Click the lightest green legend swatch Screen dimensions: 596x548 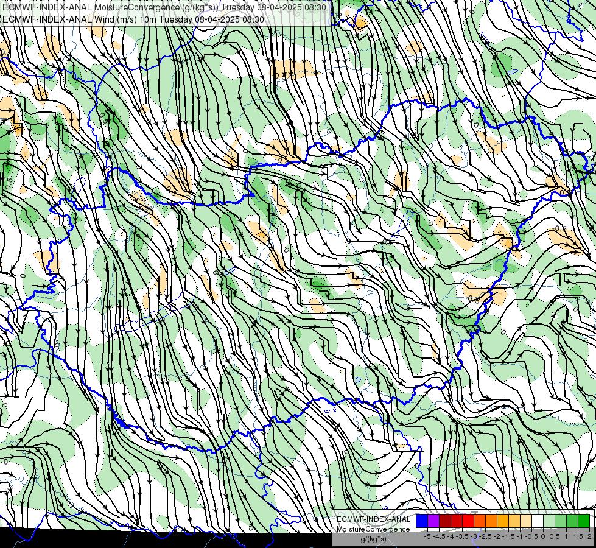pyautogui.click(x=549, y=521)
